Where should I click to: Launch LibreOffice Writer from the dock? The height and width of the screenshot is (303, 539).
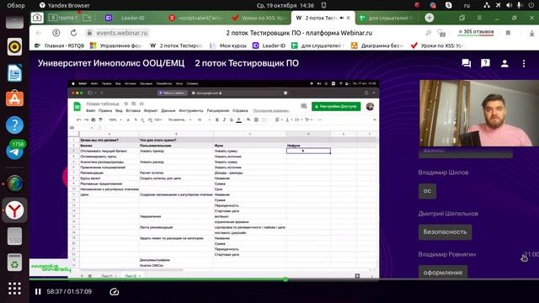(14, 73)
